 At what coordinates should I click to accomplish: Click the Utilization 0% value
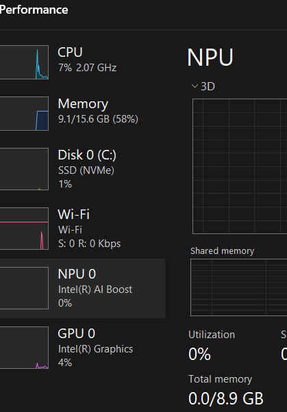pos(199,354)
